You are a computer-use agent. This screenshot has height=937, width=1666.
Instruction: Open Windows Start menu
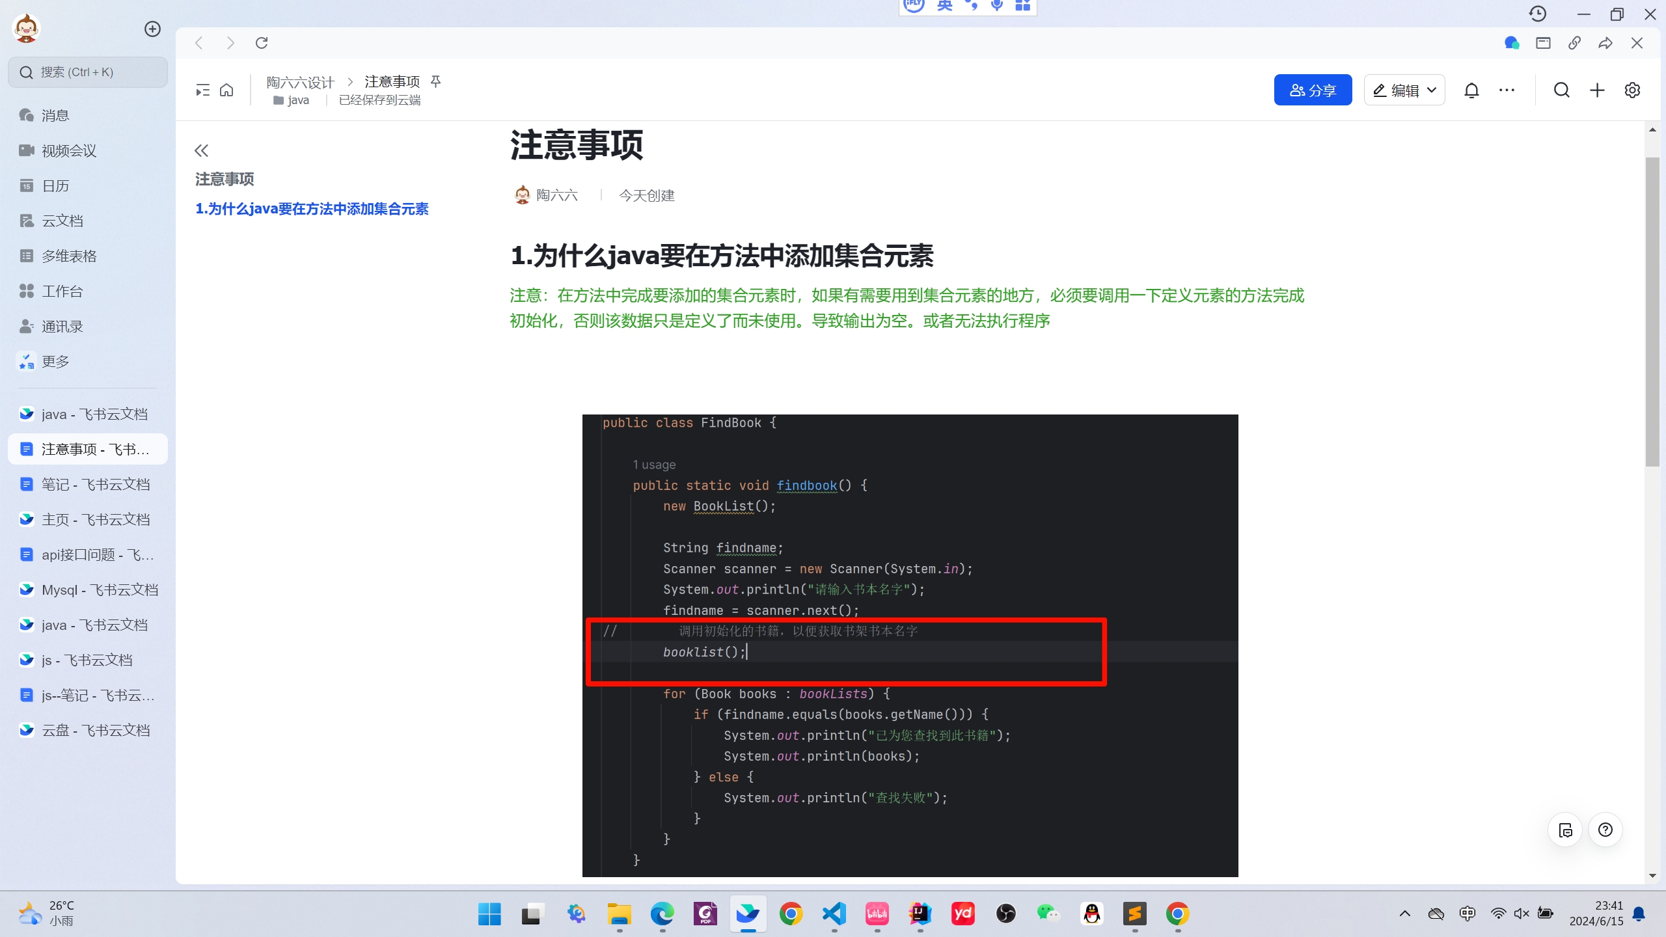tap(489, 914)
